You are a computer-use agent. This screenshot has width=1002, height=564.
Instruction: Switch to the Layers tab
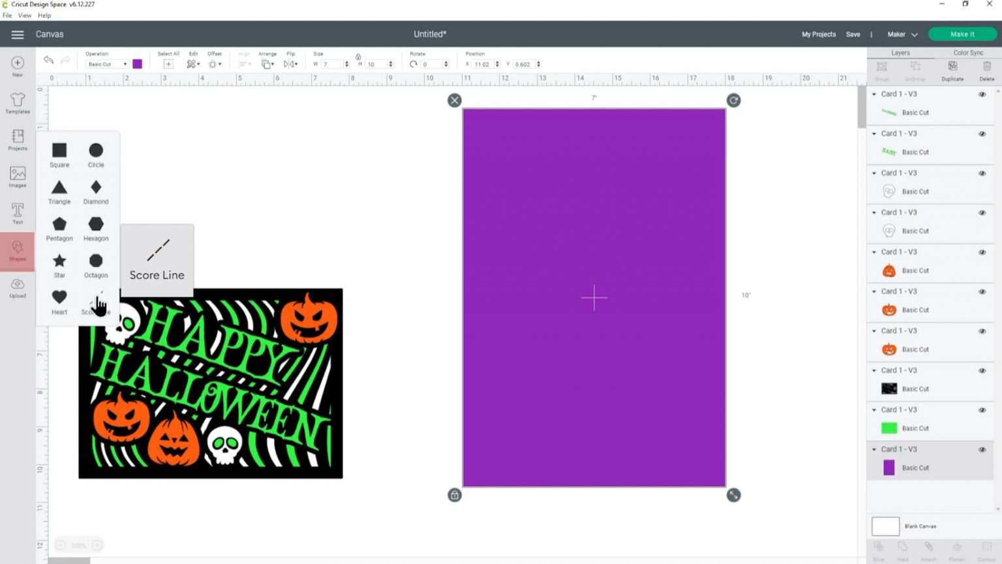tap(900, 53)
